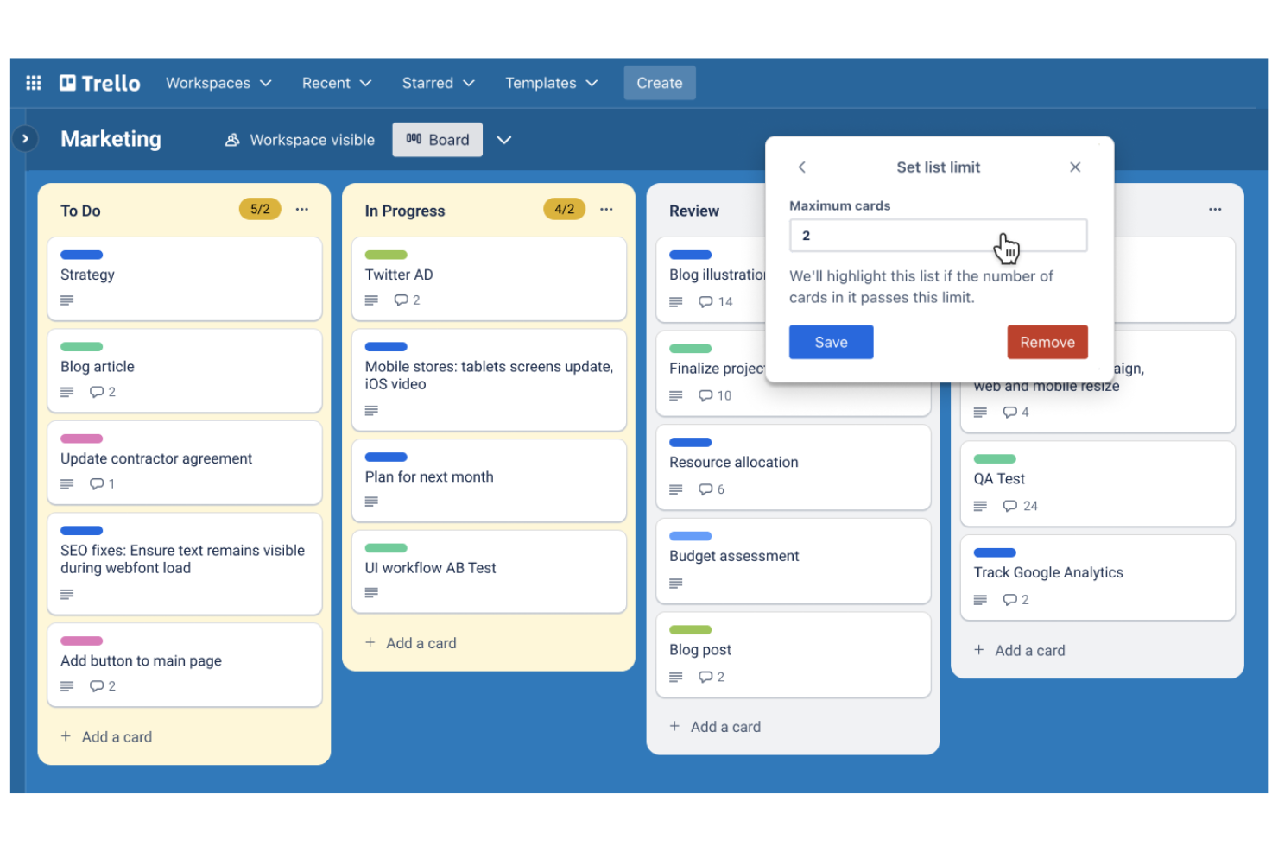Open the board view switcher chevron

504,139
